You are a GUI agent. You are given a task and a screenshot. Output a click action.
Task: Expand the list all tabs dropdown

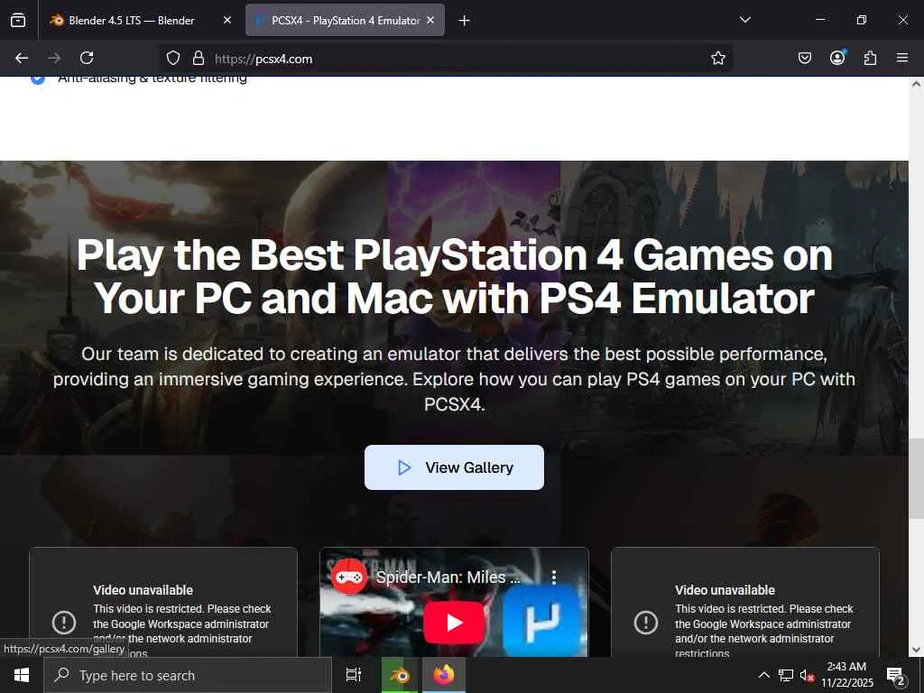coord(744,20)
